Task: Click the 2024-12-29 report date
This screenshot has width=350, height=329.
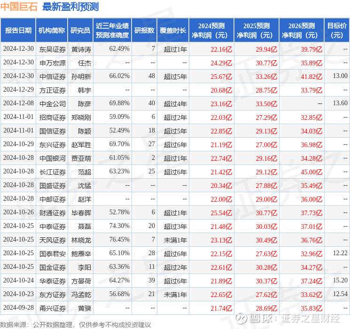Action: (18, 89)
